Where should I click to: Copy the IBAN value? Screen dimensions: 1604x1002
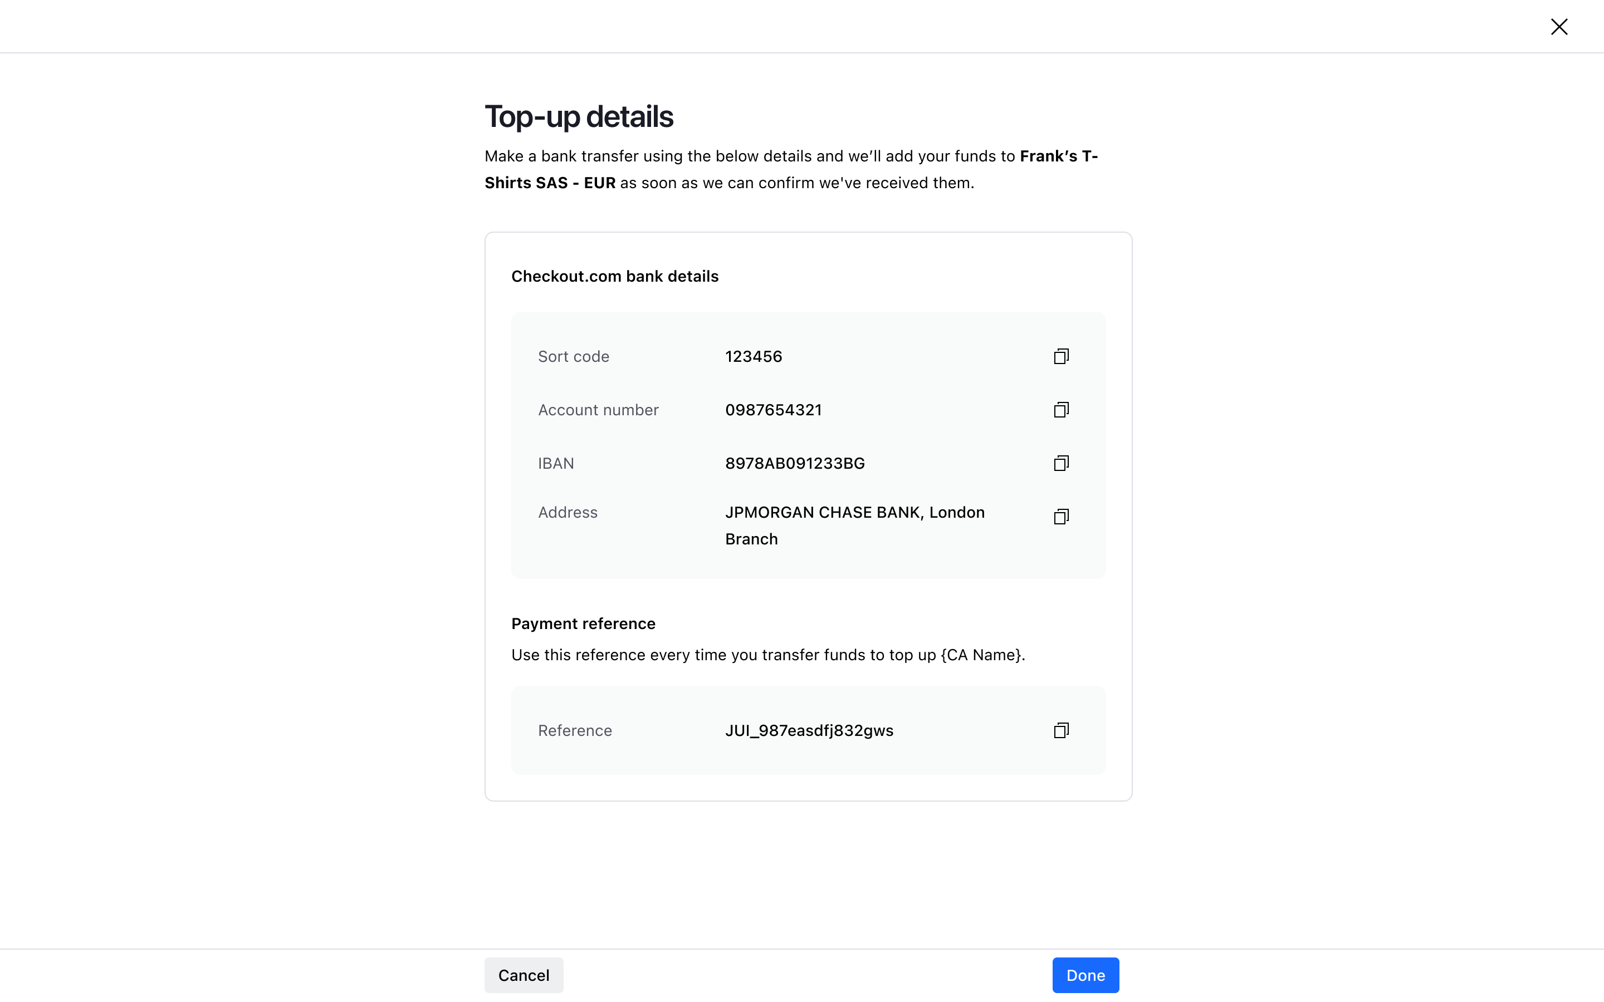pyautogui.click(x=1061, y=463)
